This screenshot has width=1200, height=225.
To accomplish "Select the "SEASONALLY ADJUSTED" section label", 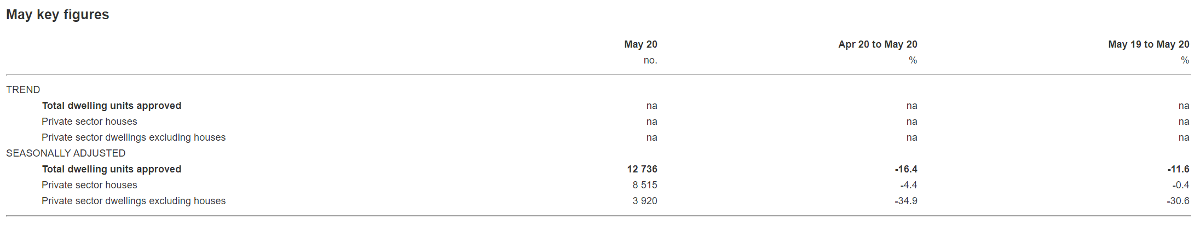I will (x=66, y=153).
